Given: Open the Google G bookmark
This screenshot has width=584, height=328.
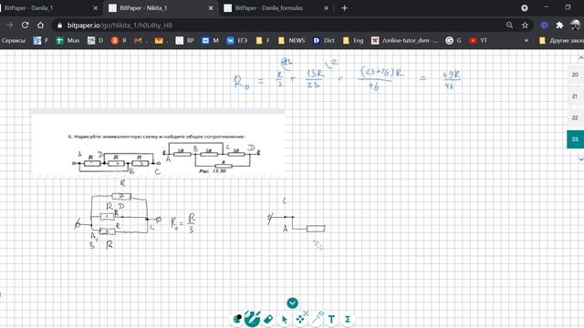Looking at the screenshot, I should pyautogui.click(x=454, y=40).
